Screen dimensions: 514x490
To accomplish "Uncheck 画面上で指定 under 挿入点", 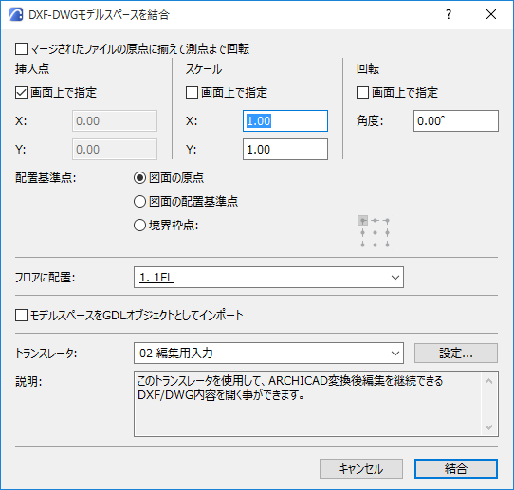I will pos(21,93).
